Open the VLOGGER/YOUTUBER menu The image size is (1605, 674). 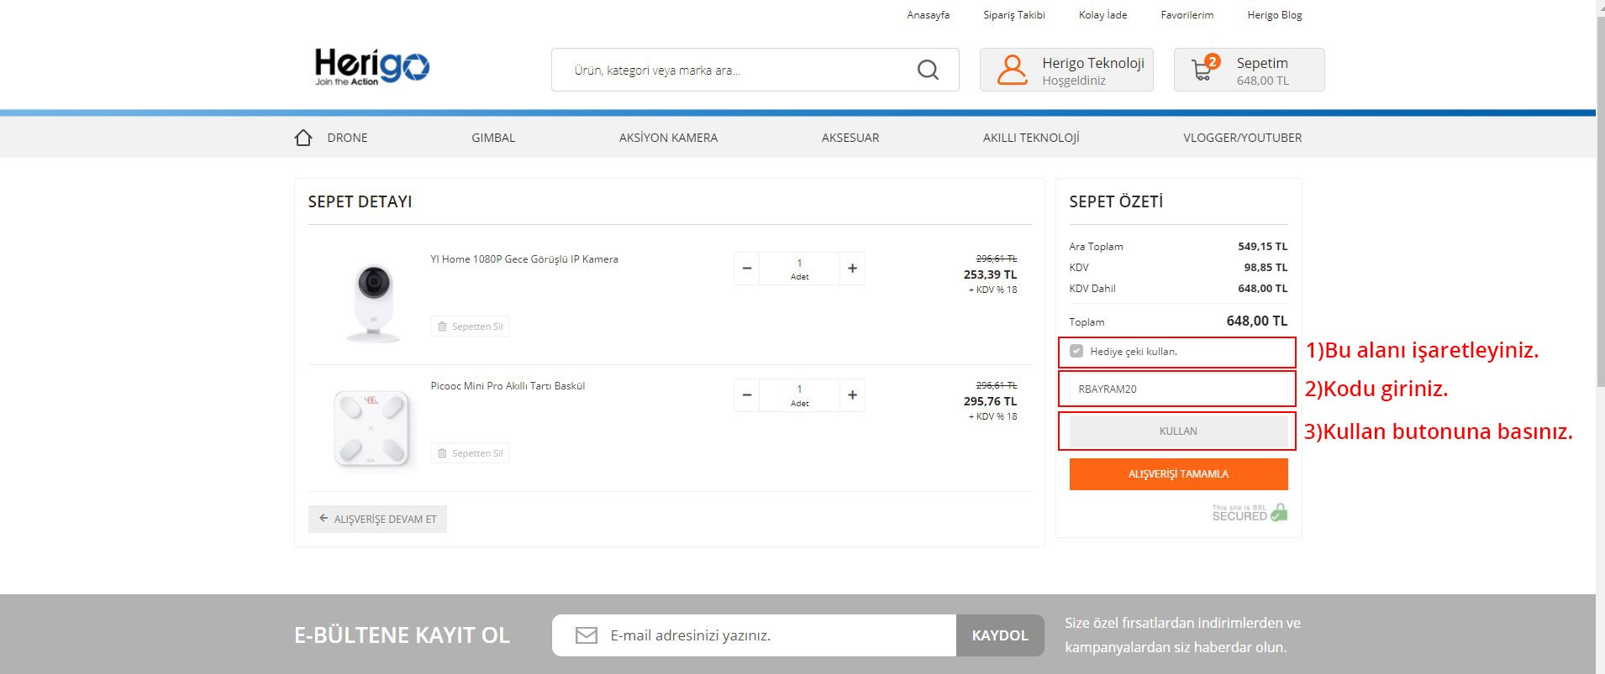point(1242,138)
